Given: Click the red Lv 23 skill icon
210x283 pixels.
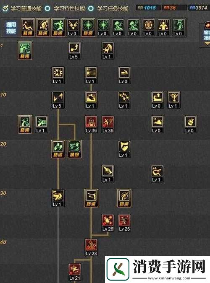Looking at the screenshot, I should (91, 247).
